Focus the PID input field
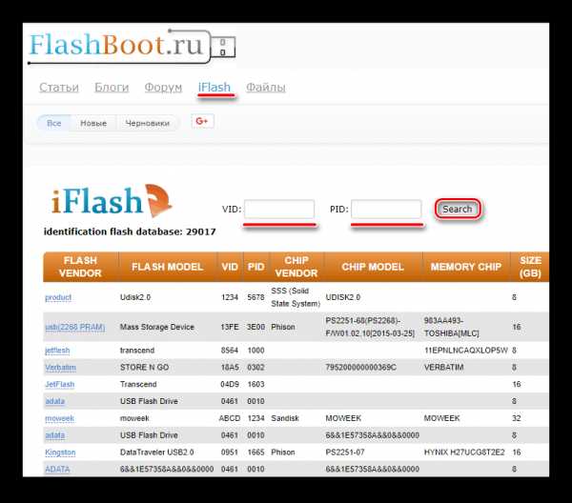Image resolution: width=572 pixels, height=503 pixels. point(386,209)
